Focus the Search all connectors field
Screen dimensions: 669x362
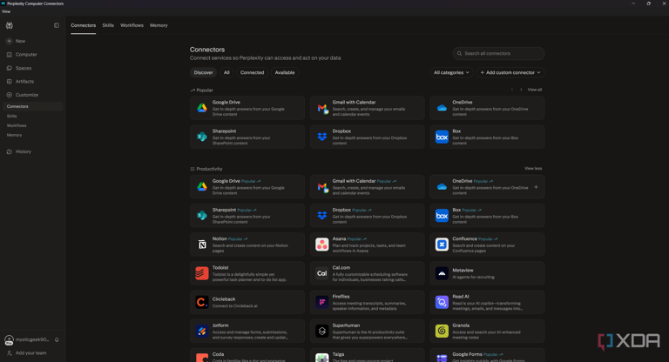click(498, 54)
